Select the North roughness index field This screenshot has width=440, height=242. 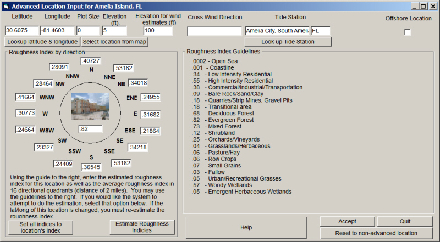pyautogui.click(x=91, y=61)
